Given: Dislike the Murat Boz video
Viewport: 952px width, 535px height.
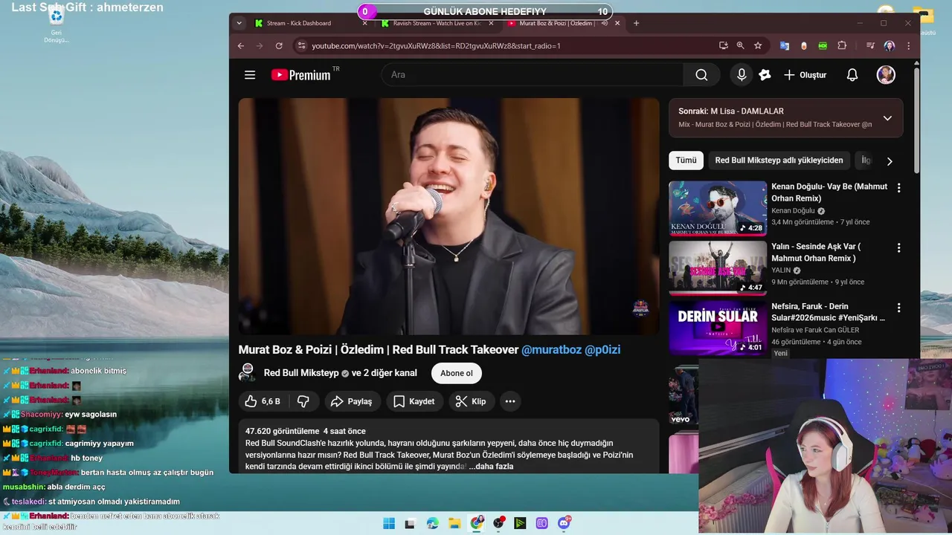Looking at the screenshot, I should pyautogui.click(x=303, y=401).
